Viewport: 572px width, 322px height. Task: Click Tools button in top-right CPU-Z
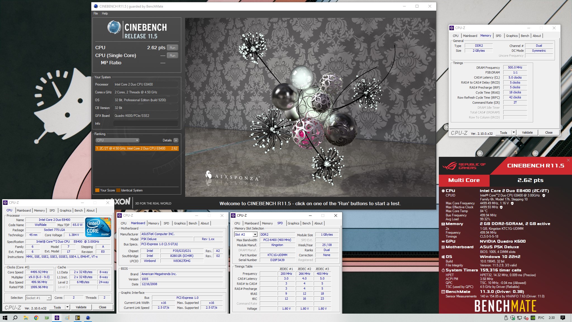[x=504, y=132]
